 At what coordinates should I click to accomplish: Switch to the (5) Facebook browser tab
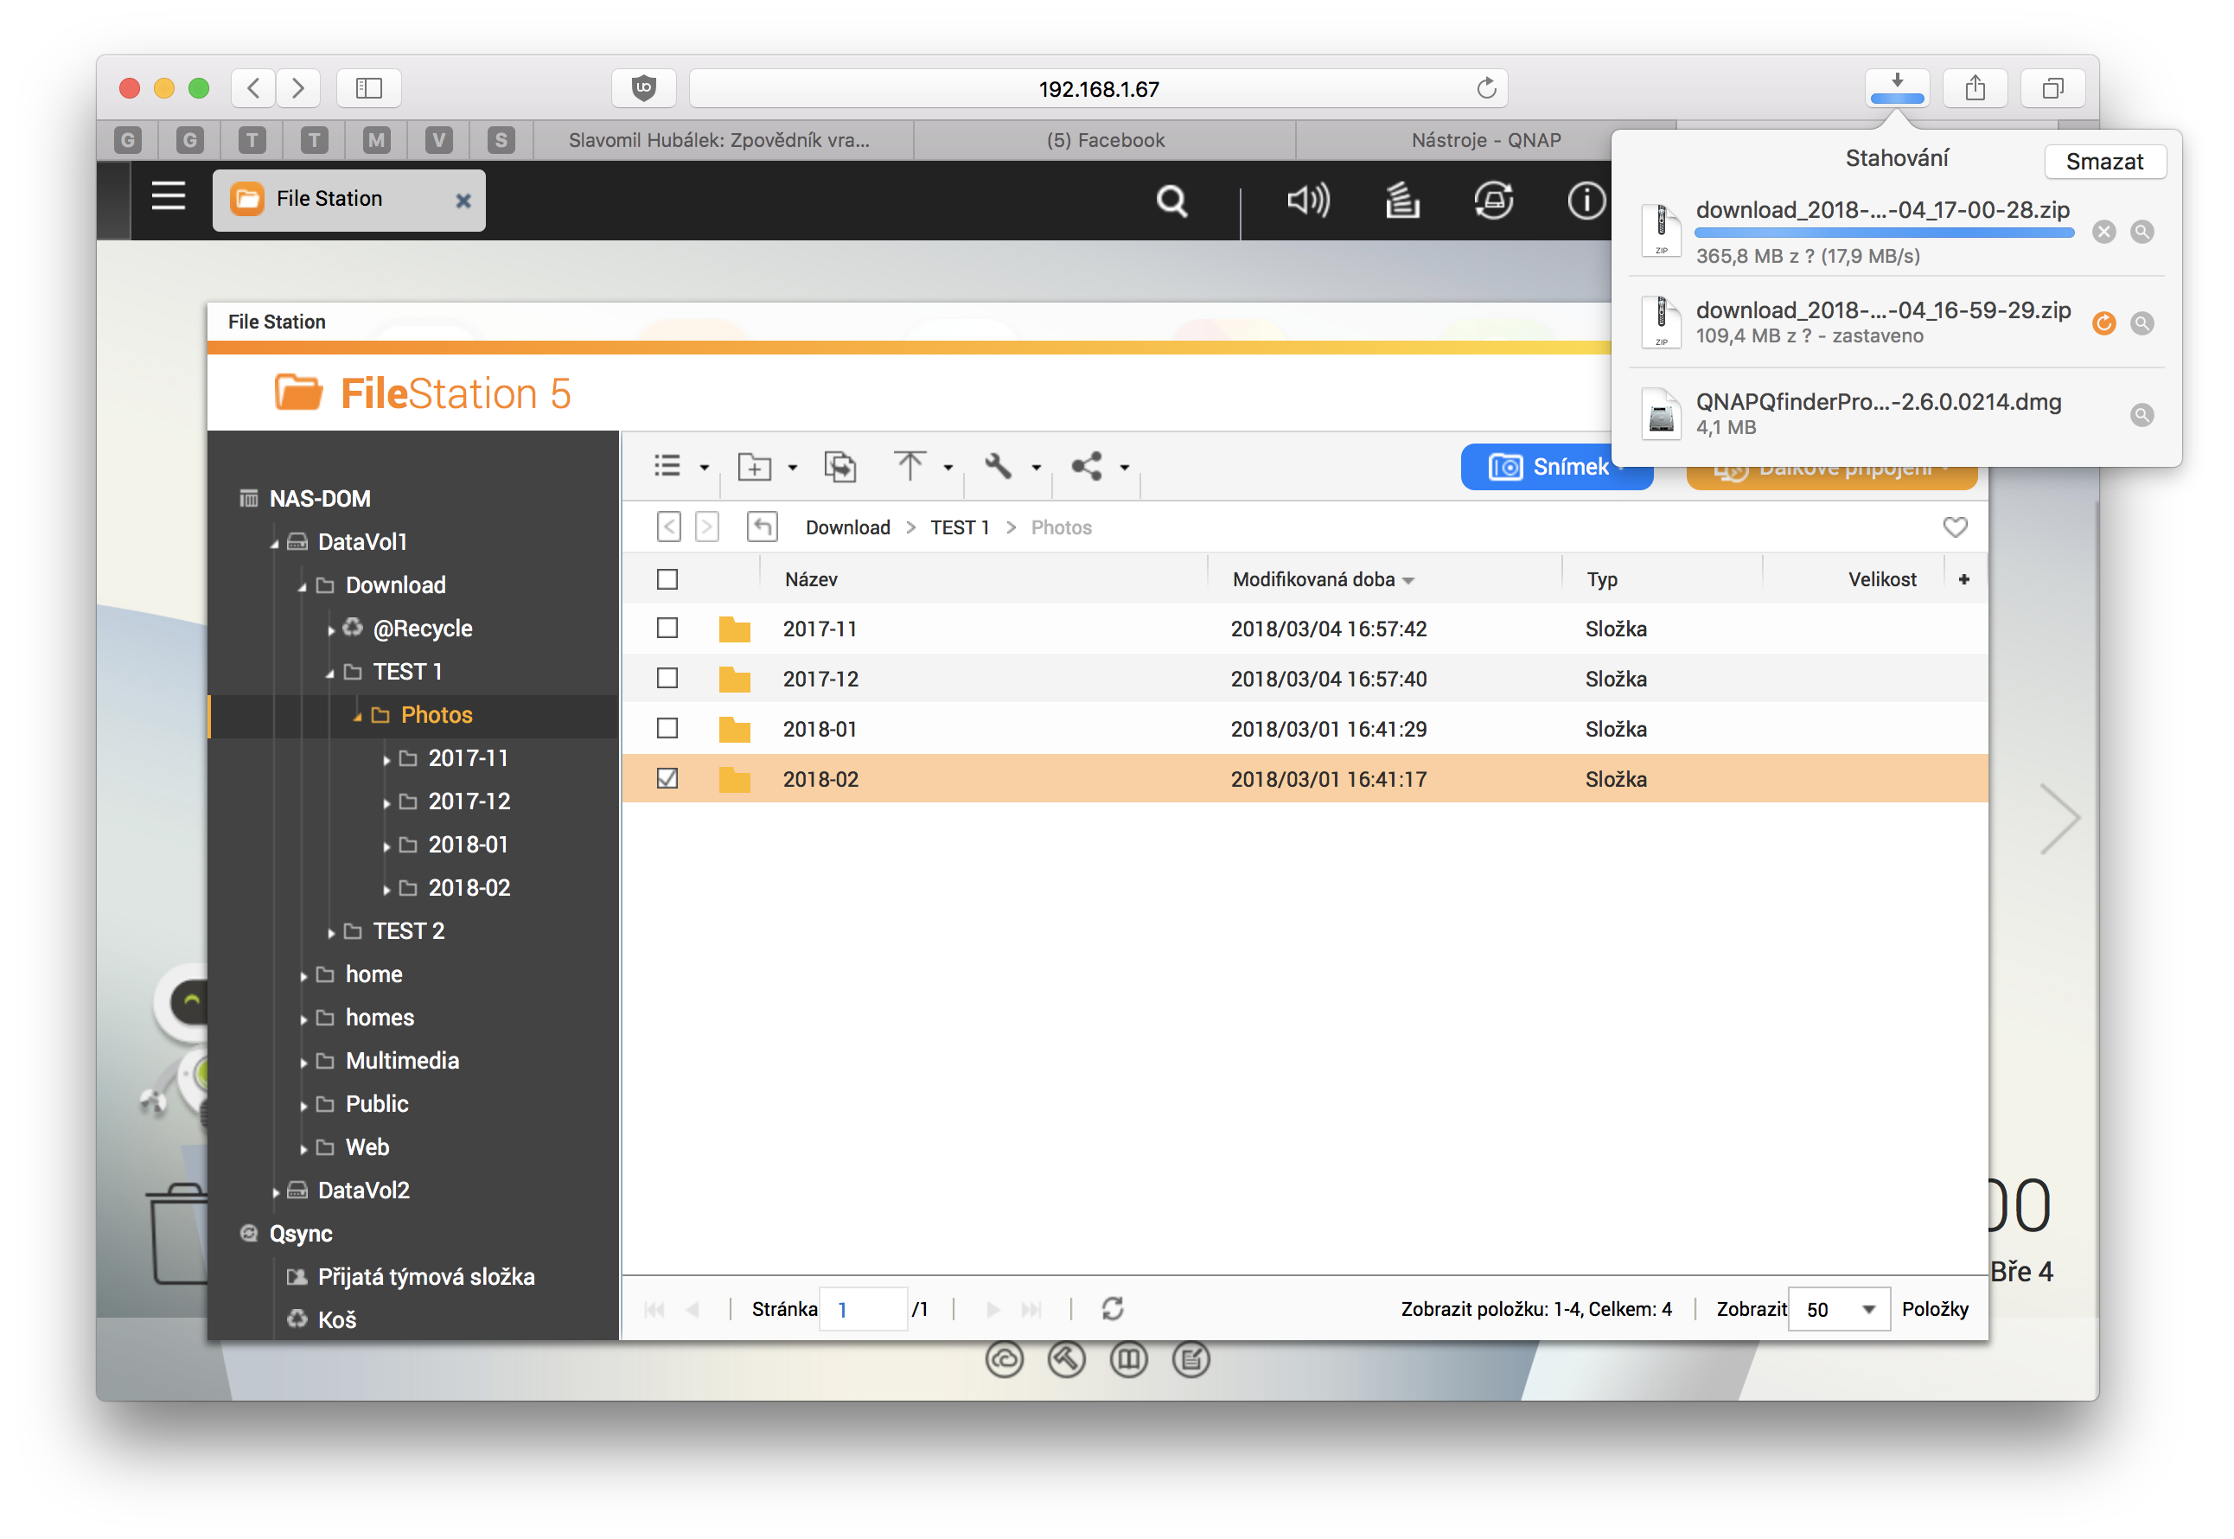[x=1105, y=141]
